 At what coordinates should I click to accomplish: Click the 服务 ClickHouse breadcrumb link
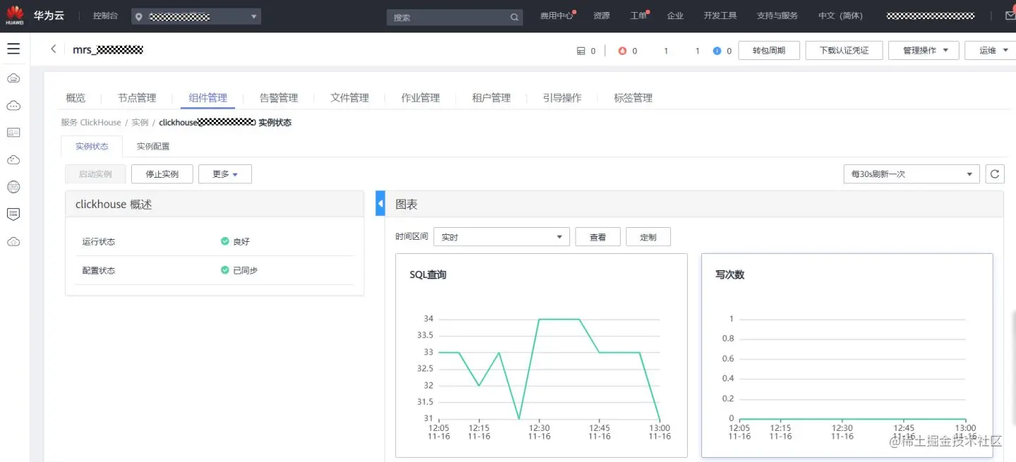(x=91, y=123)
